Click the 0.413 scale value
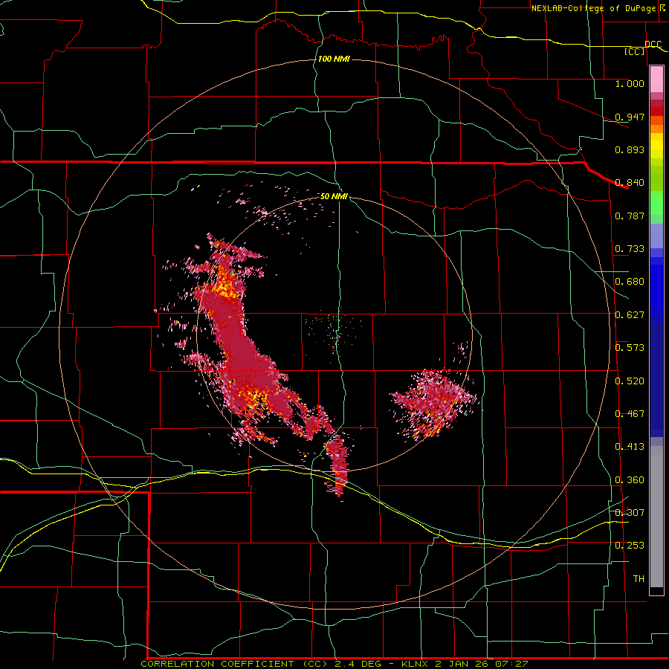 pos(630,447)
